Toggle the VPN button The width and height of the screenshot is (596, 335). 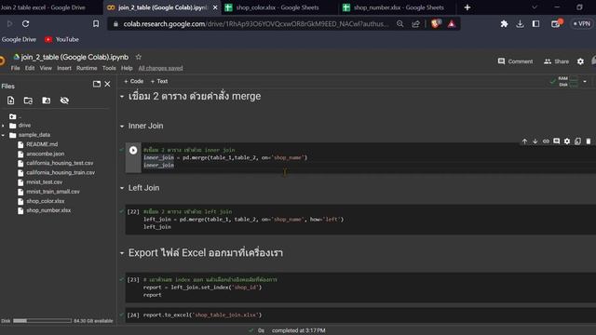coord(581,23)
